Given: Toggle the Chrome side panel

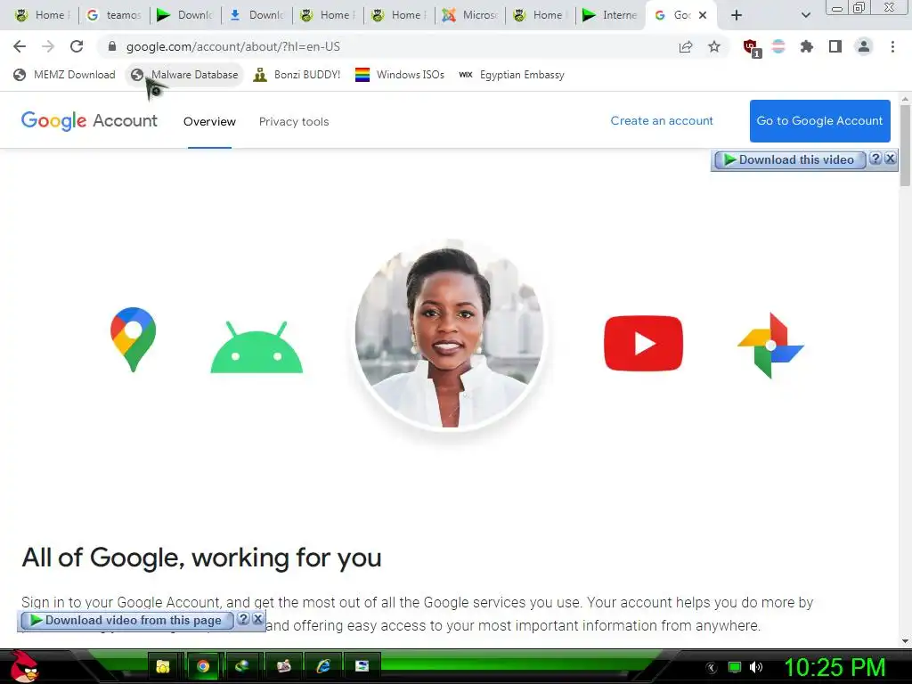Looking at the screenshot, I should coord(835,46).
